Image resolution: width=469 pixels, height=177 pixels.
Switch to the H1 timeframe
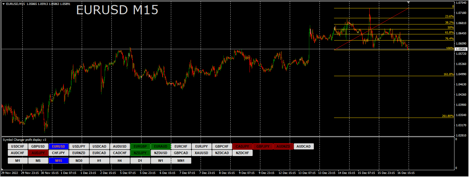coord(99,161)
